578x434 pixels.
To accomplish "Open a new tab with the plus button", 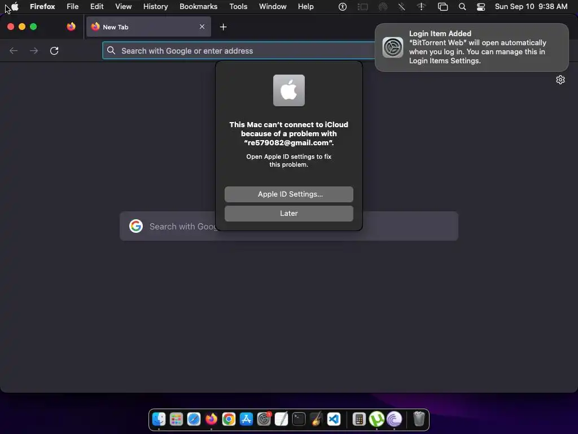I will click(223, 27).
